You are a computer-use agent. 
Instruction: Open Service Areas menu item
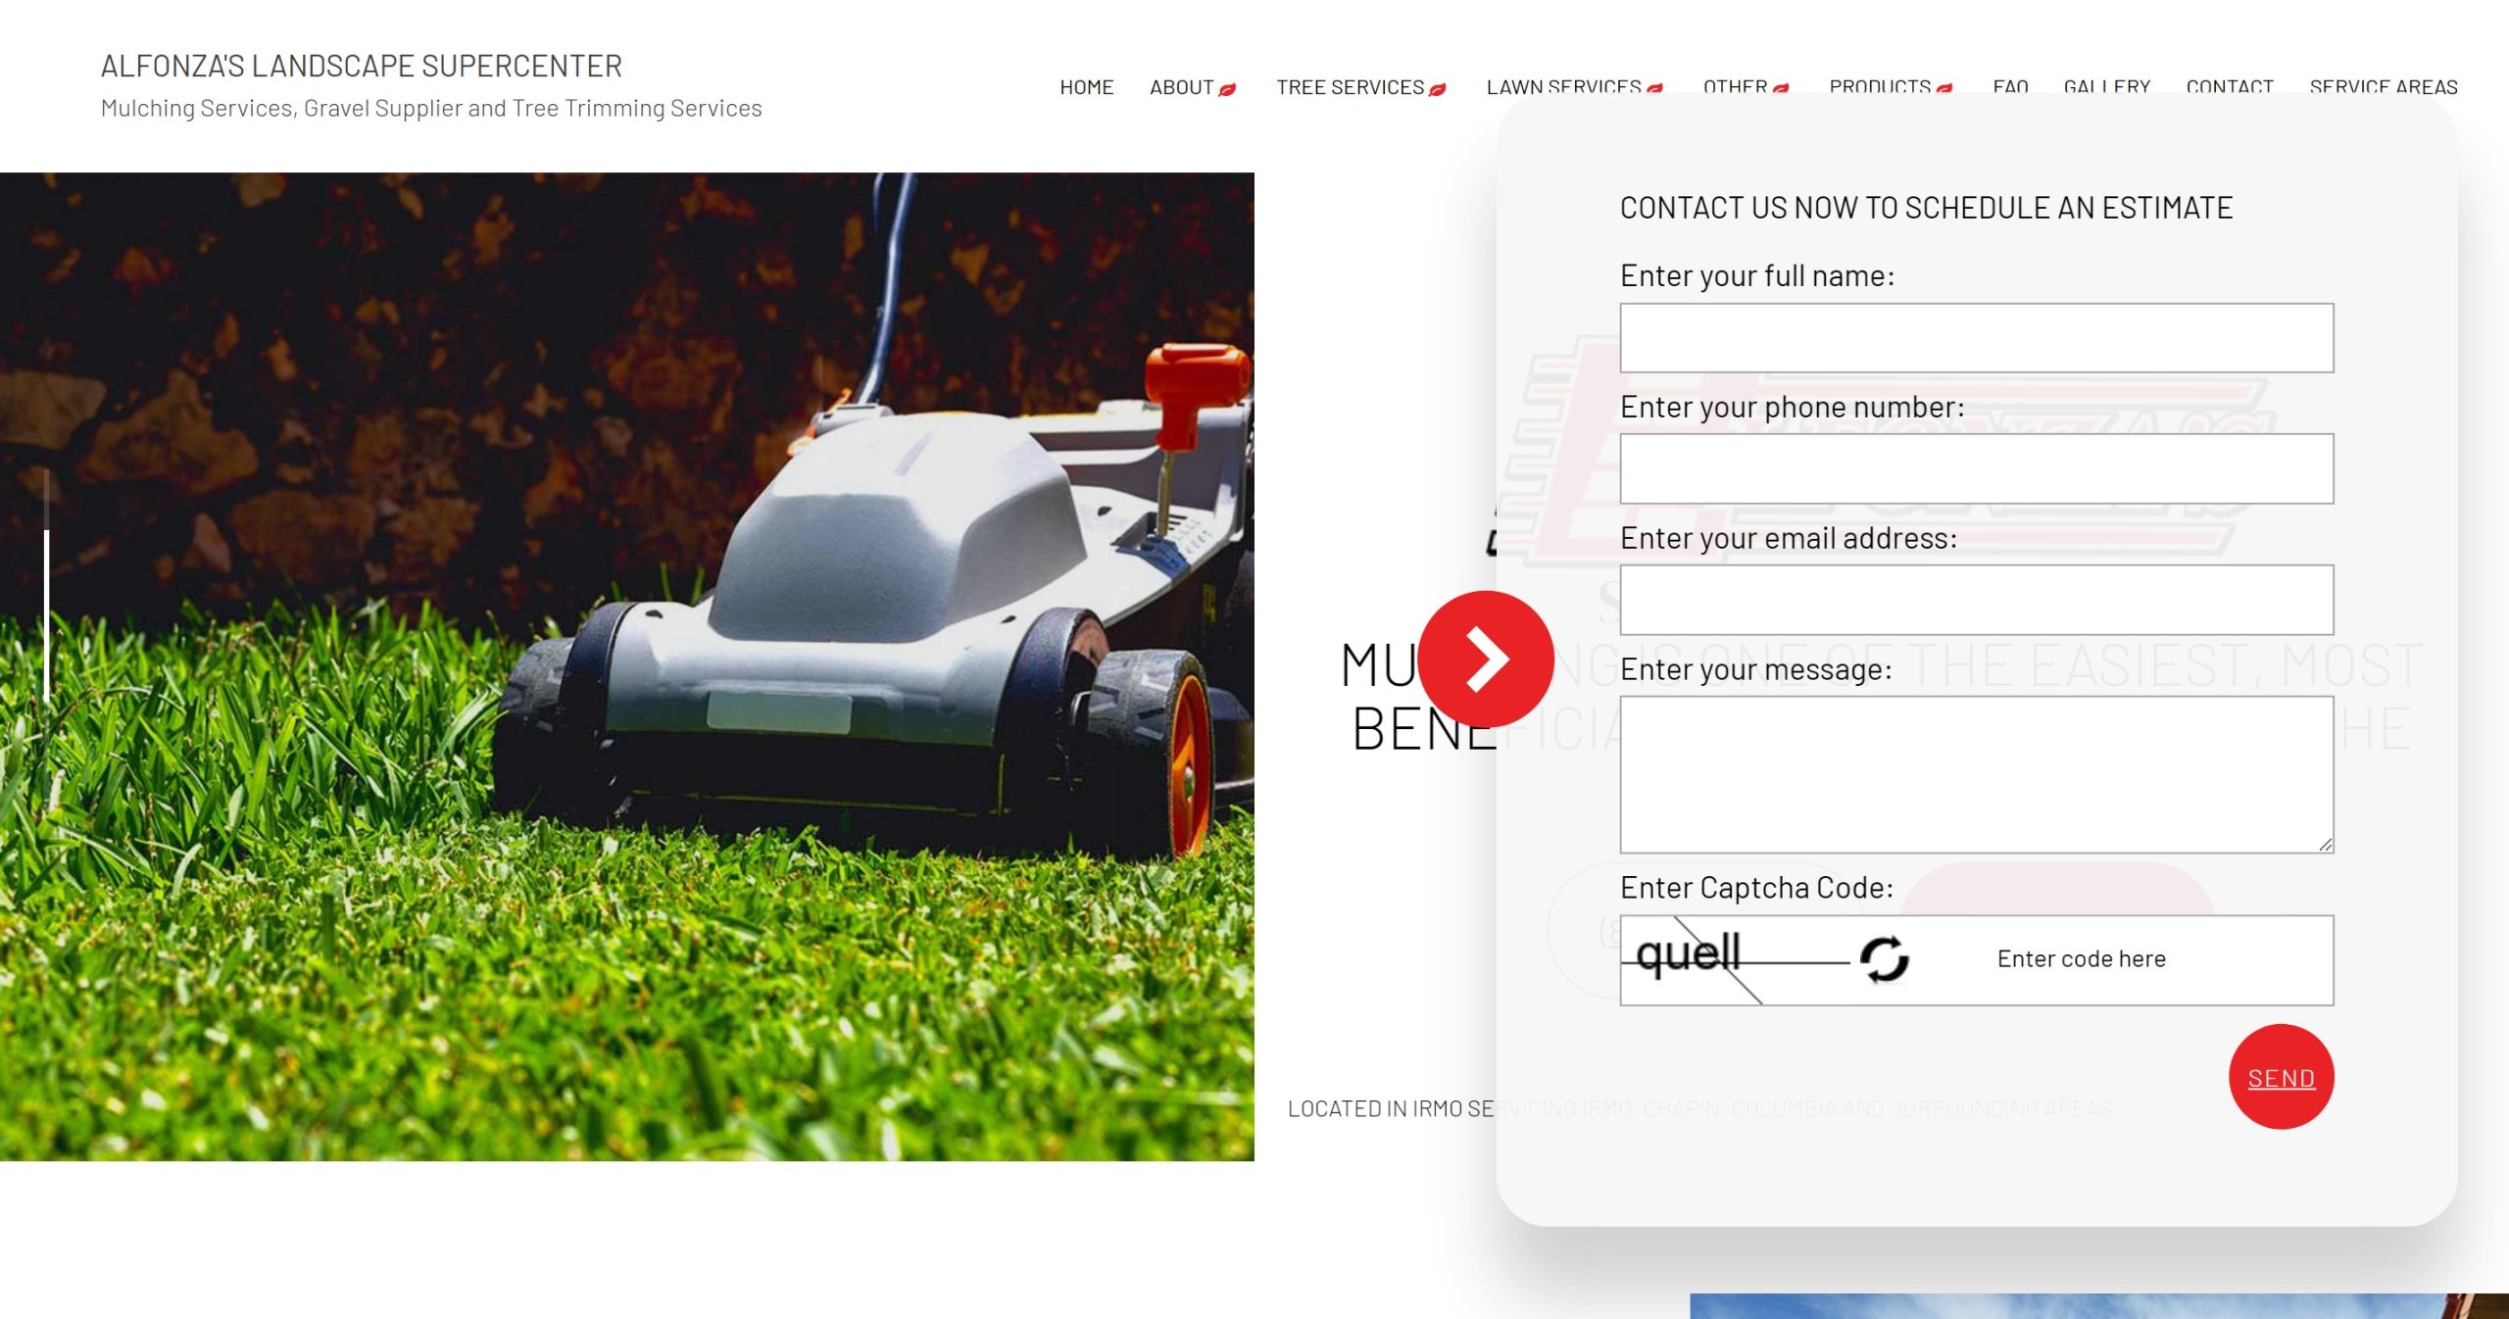[2383, 86]
